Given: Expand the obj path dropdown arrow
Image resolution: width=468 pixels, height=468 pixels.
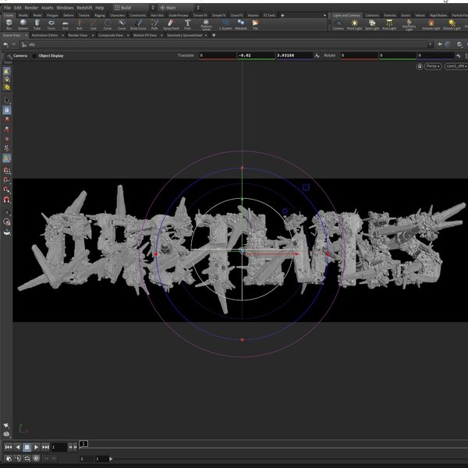Looking at the screenshot, I should pos(430,44).
